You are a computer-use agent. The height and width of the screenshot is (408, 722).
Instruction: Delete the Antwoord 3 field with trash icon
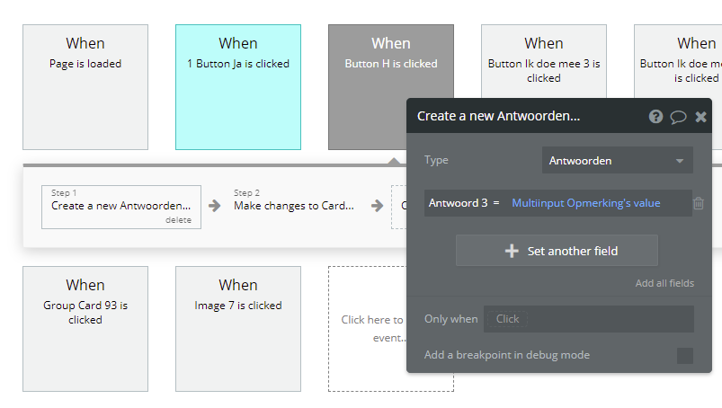coord(699,204)
